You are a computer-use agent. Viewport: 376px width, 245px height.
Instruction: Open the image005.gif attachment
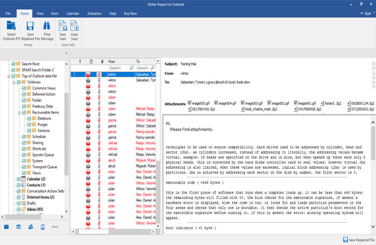pyautogui.click(x=199, y=103)
